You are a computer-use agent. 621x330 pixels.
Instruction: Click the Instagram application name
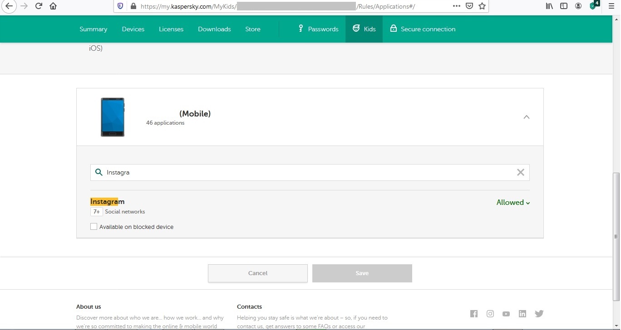click(107, 202)
